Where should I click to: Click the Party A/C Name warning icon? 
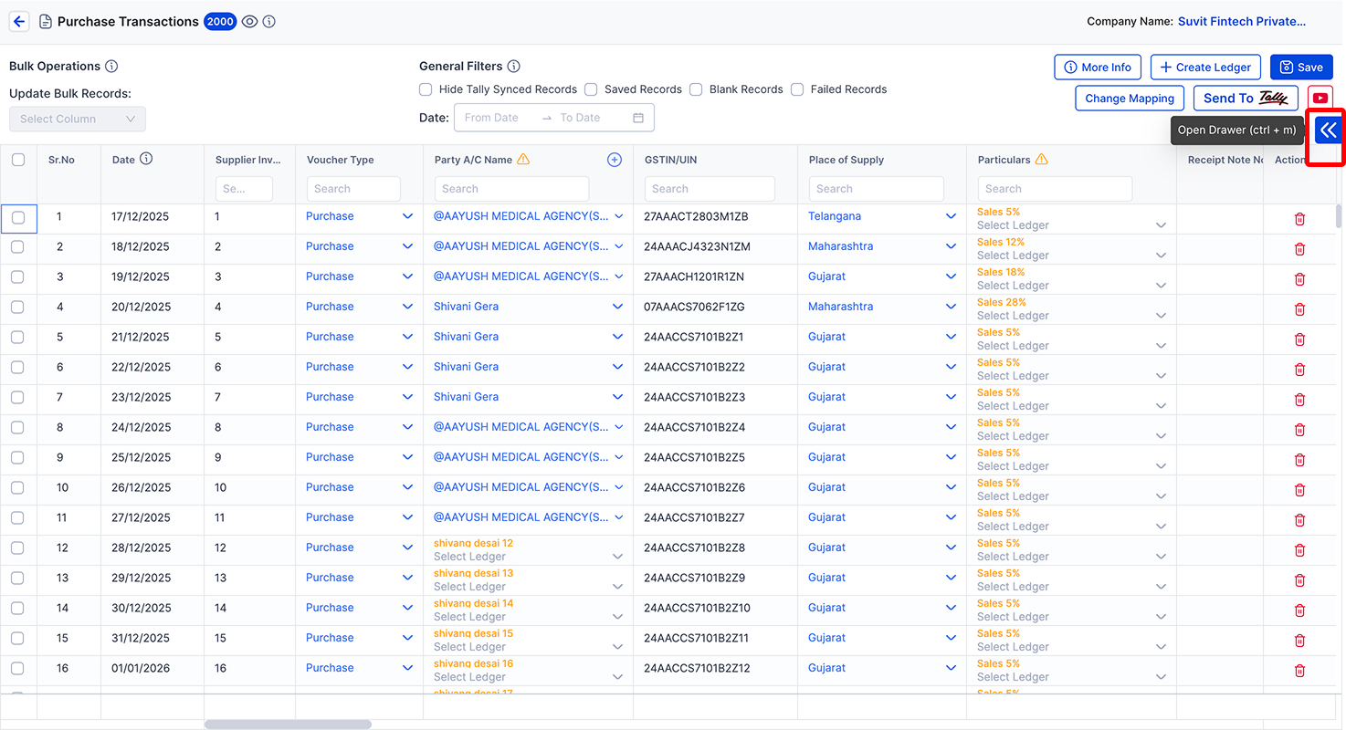tap(523, 159)
